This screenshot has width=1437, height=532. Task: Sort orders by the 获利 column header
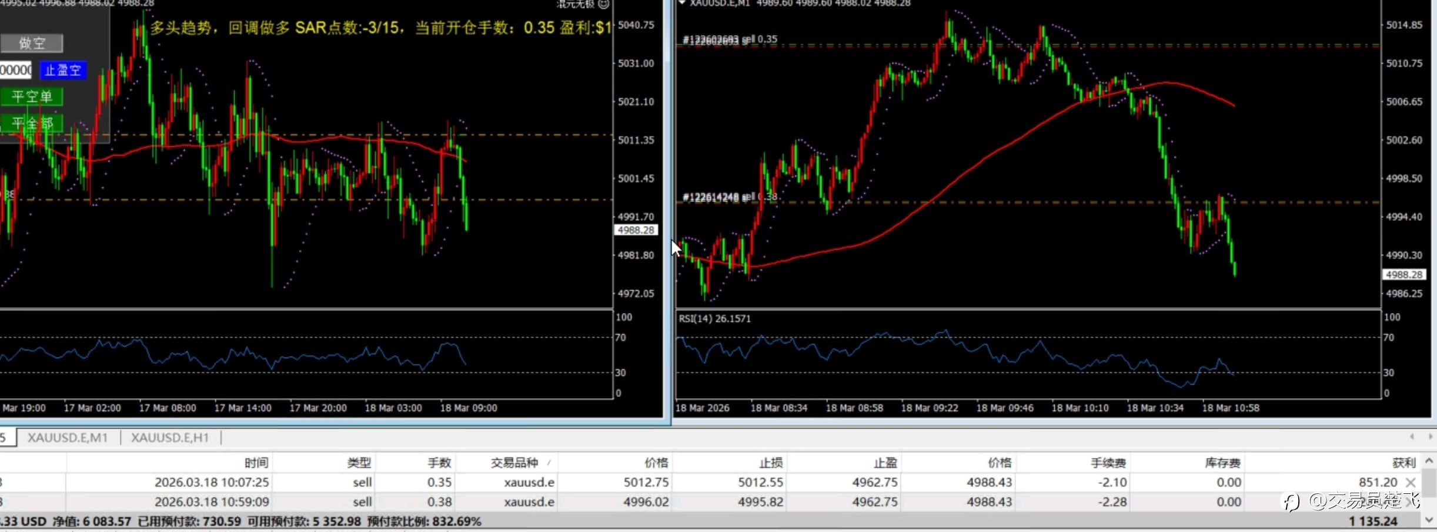pyautogui.click(x=1404, y=463)
